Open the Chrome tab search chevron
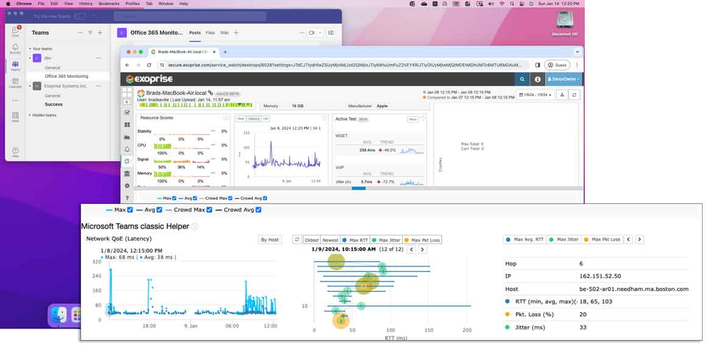The height and width of the screenshot is (348, 706). tap(577, 52)
